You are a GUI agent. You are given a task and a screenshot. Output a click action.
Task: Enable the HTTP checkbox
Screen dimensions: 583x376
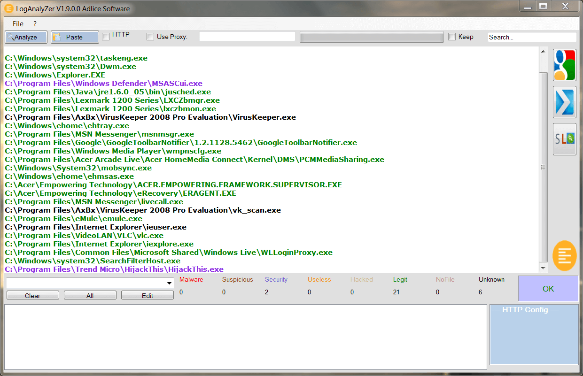(106, 36)
